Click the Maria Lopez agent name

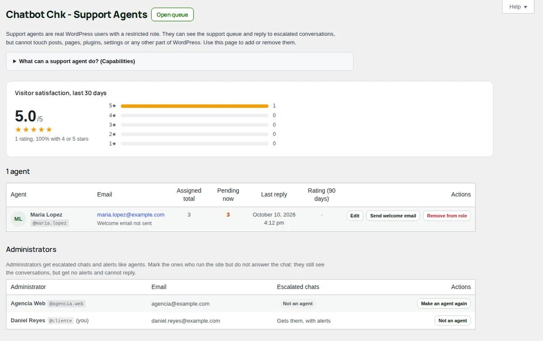(x=46, y=215)
